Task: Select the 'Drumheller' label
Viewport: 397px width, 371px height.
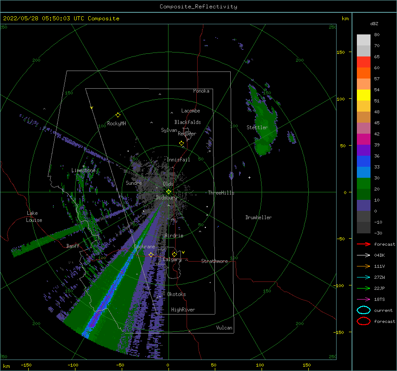Action: (258, 217)
